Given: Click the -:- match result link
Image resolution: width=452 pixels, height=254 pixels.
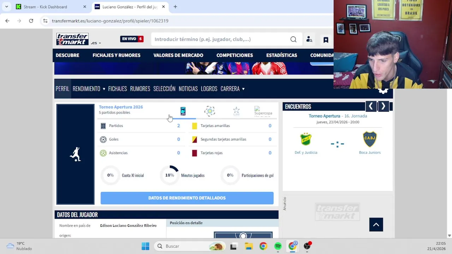Looking at the screenshot, I should pyautogui.click(x=337, y=144).
